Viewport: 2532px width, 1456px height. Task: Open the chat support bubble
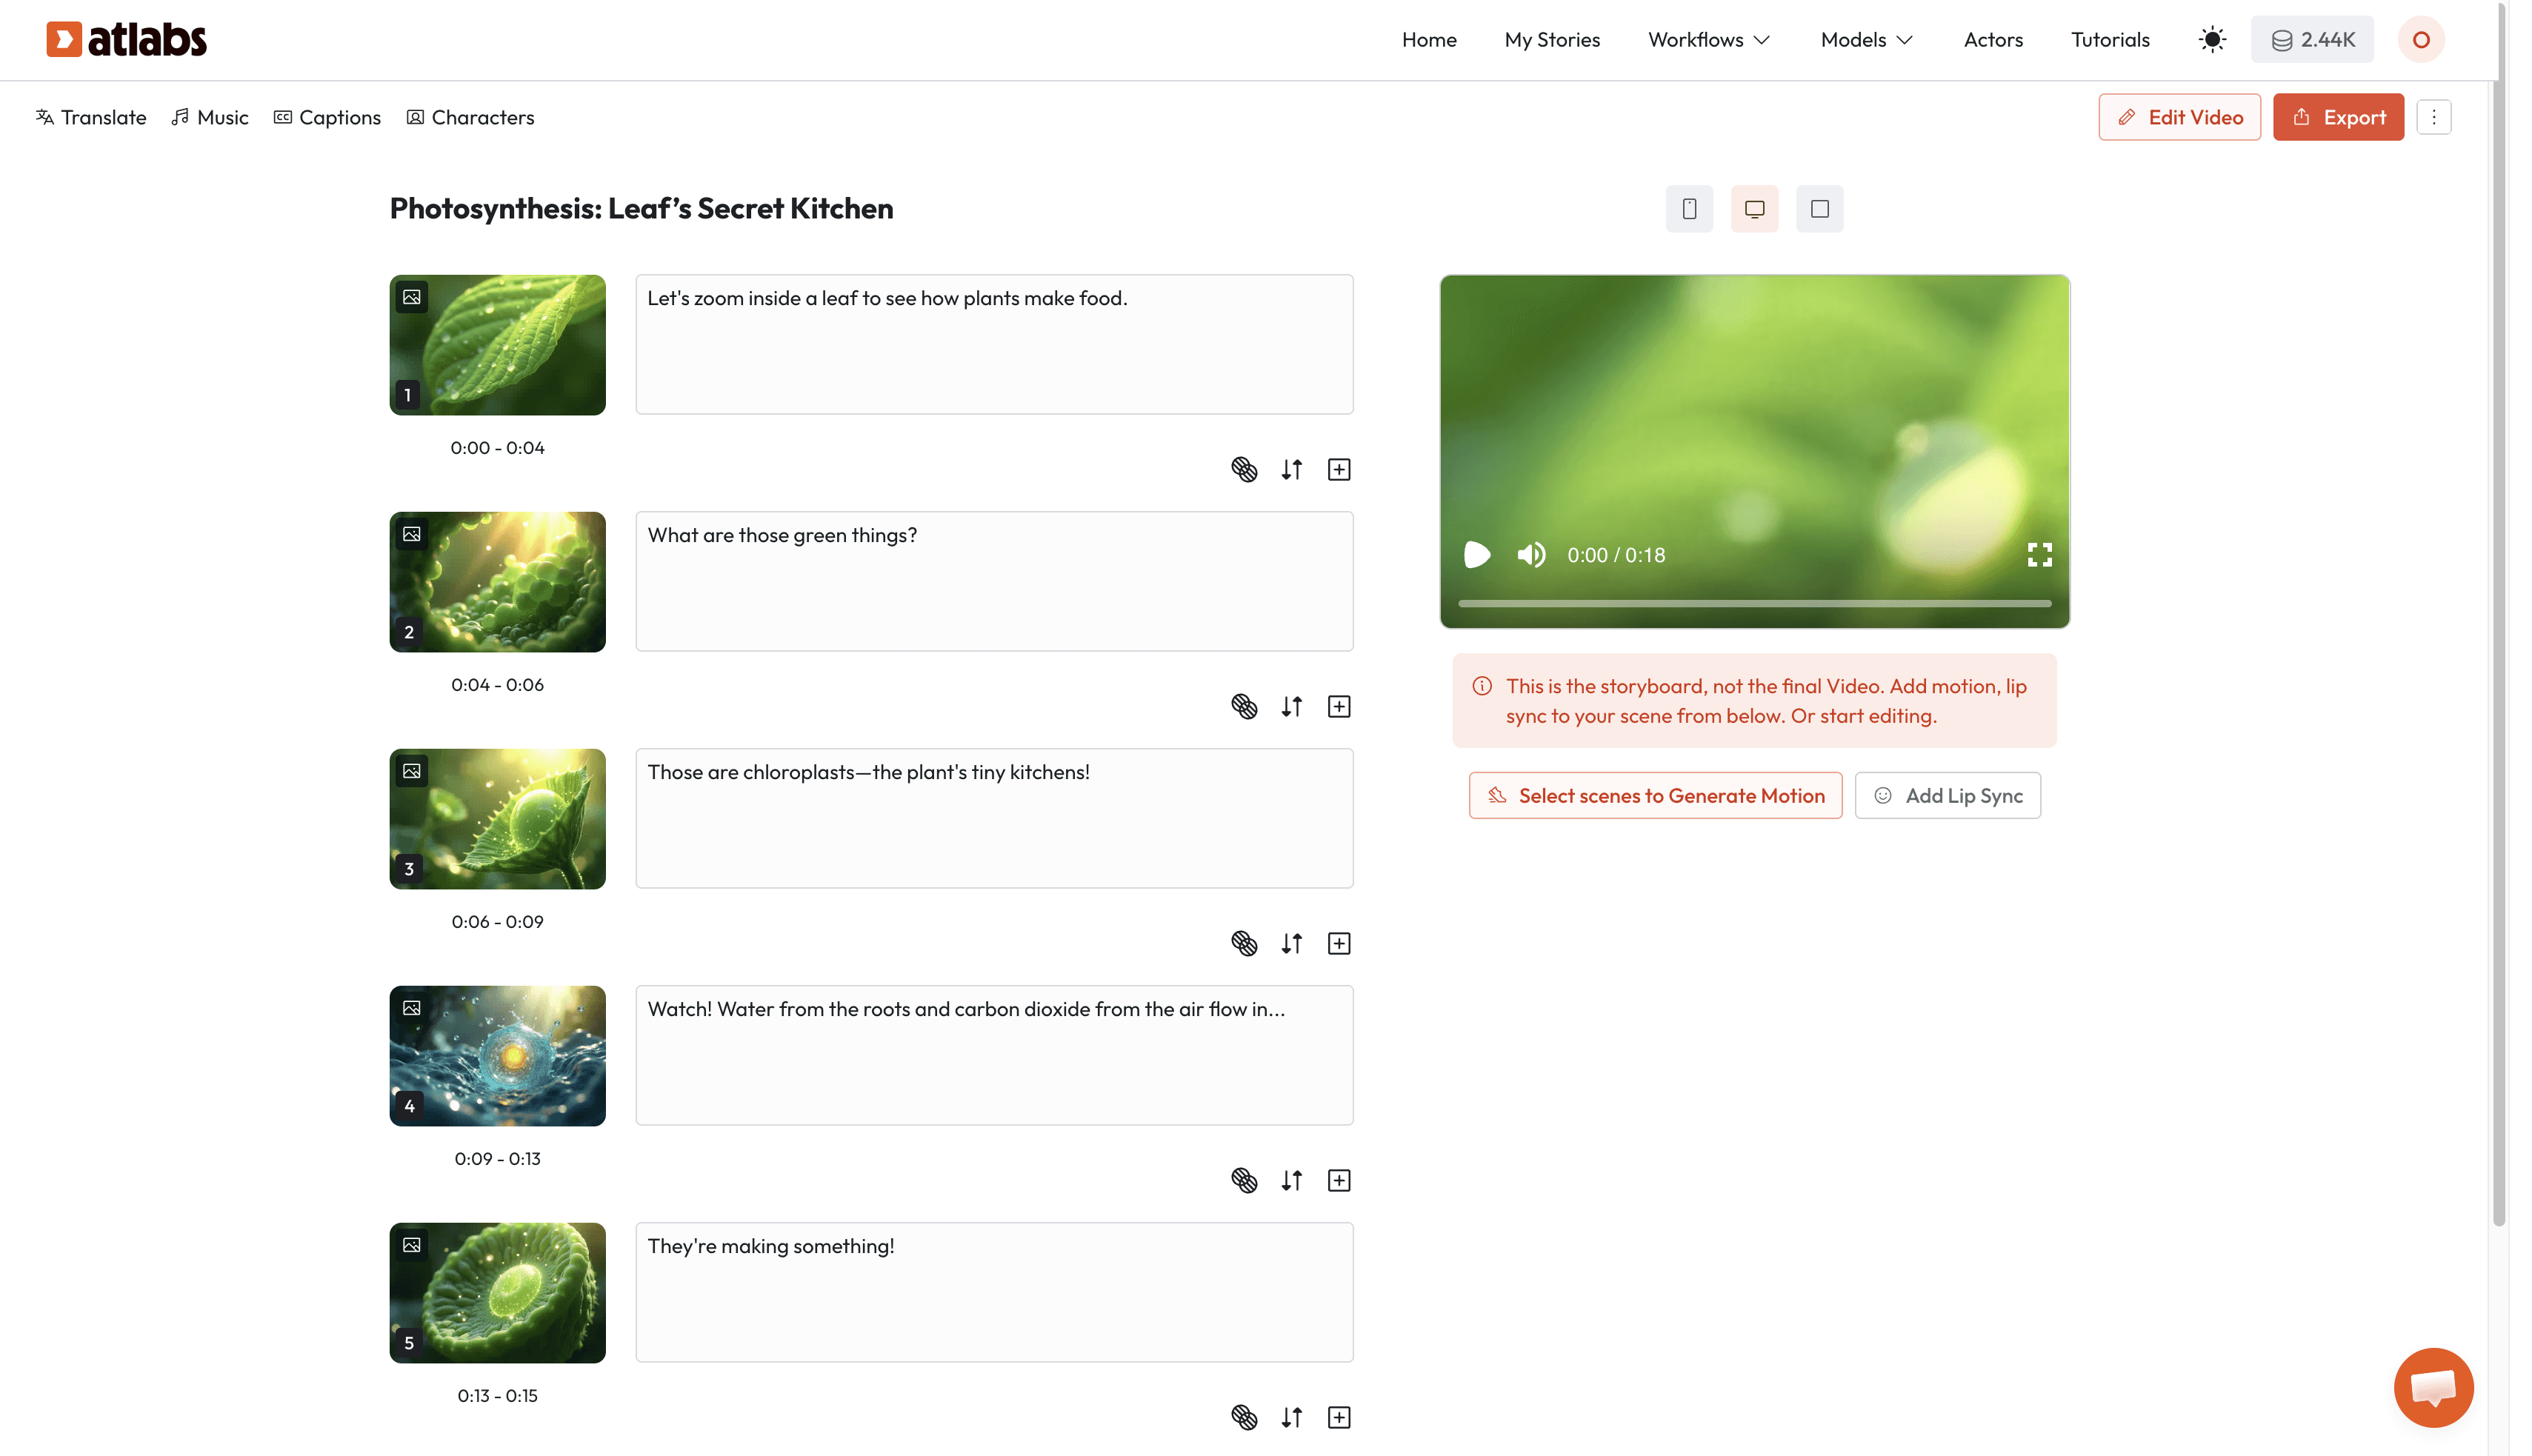click(x=2432, y=1387)
